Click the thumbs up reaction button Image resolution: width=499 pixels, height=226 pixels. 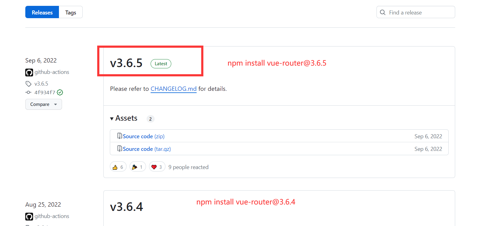(118, 167)
